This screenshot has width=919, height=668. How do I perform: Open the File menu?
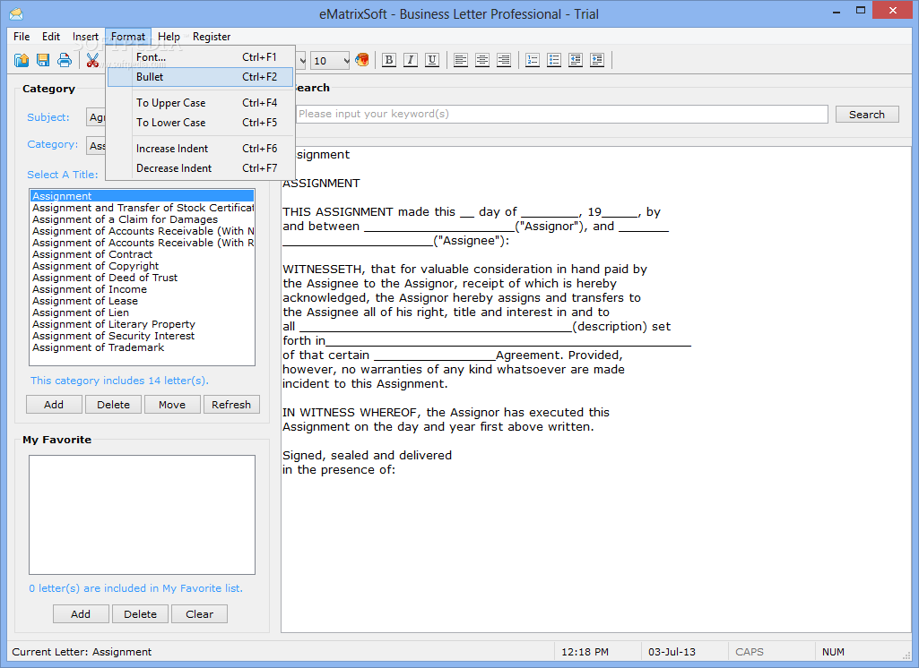coord(22,37)
